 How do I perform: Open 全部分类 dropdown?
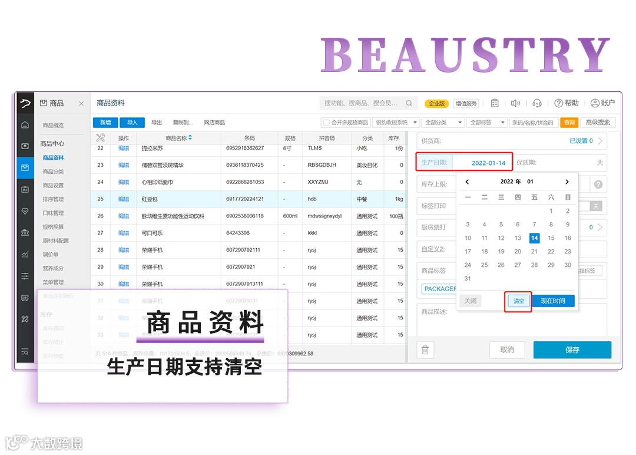click(443, 122)
